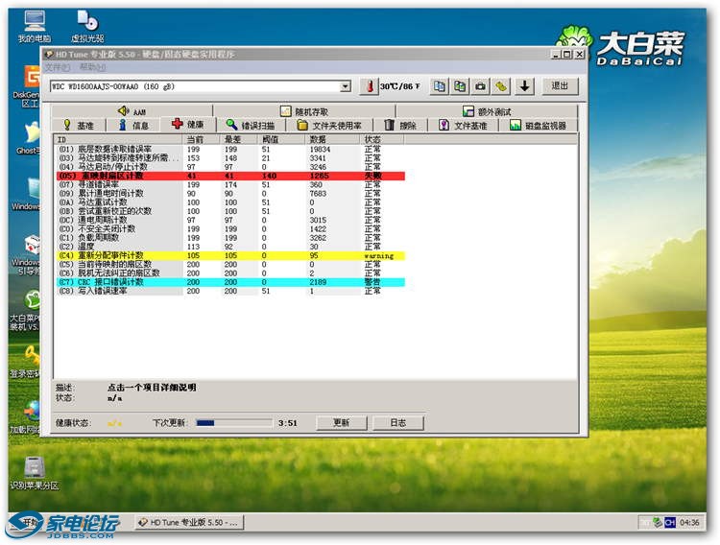720x545 pixels.
Task: Switch to the 额外测试 tab
Action: 487,111
